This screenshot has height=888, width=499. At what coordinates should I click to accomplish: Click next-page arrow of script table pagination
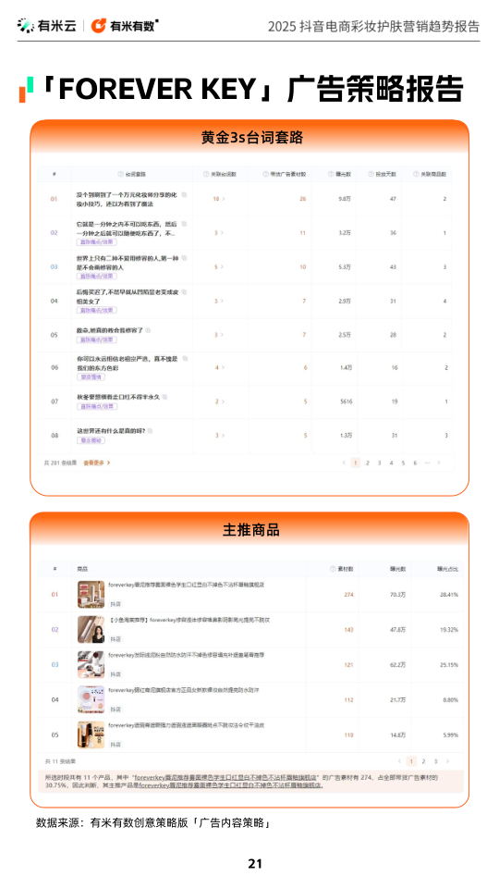[x=438, y=462]
